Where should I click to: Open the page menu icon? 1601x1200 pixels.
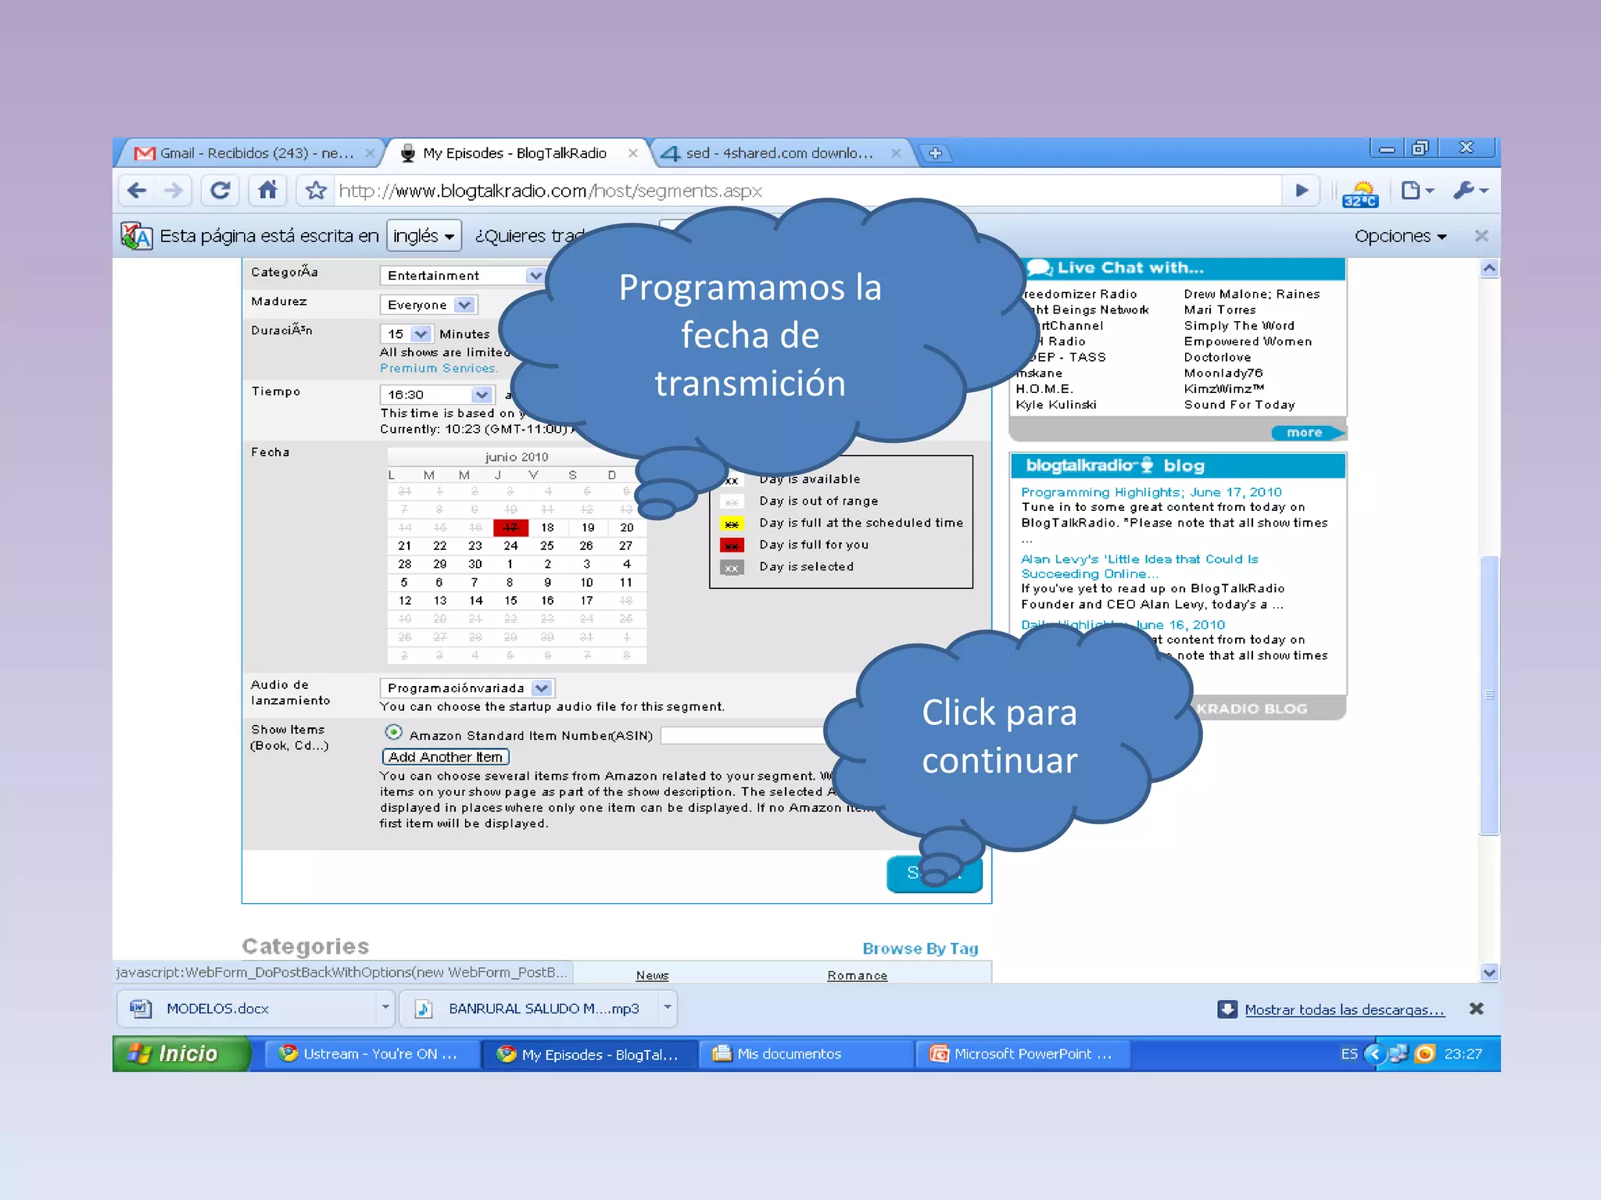point(1417,190)
